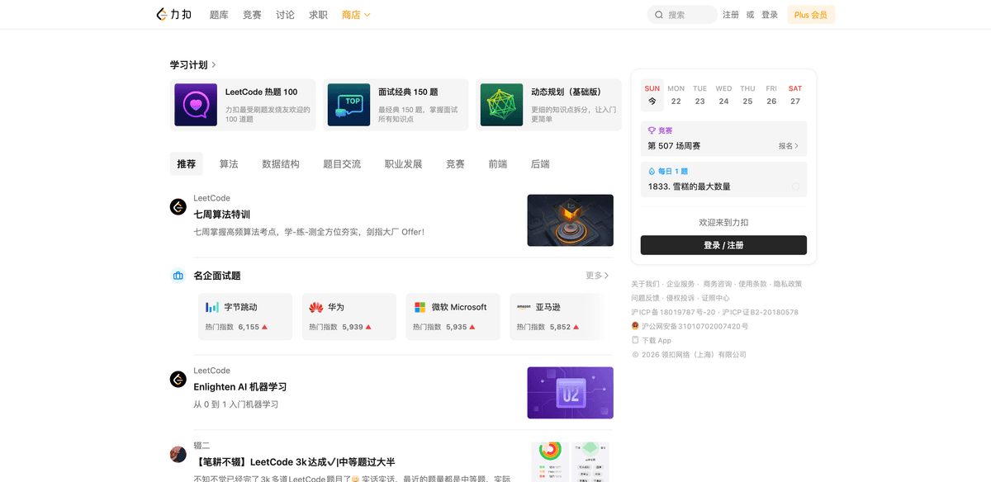Click the 力扣 LeetCode logo
Image resolution: width=991 pixels, height=482 pixels.
point(173,14)
